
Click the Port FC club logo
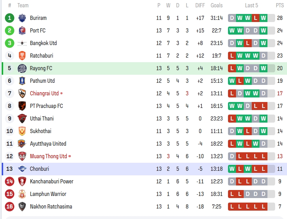pos(22,30)
